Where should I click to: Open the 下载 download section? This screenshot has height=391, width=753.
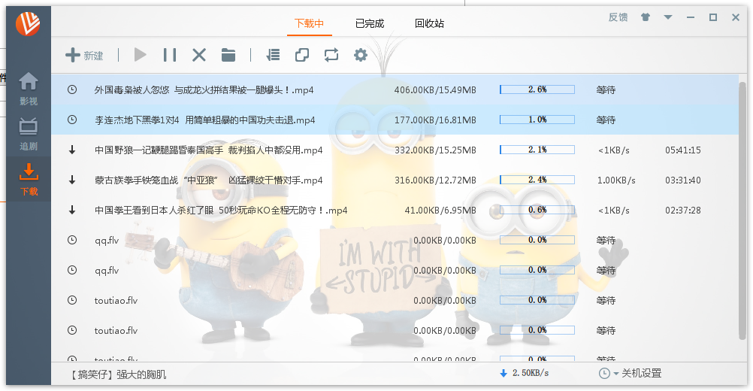pos(29,179)
